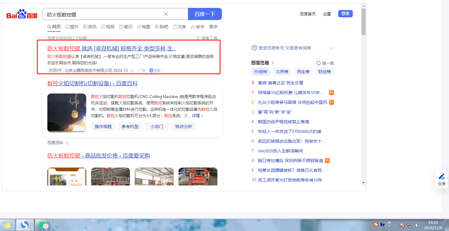Screen dimensions: 449x231
Task: Click the 收录8年 badge on the ad
Action: click(x=55, y=70)
